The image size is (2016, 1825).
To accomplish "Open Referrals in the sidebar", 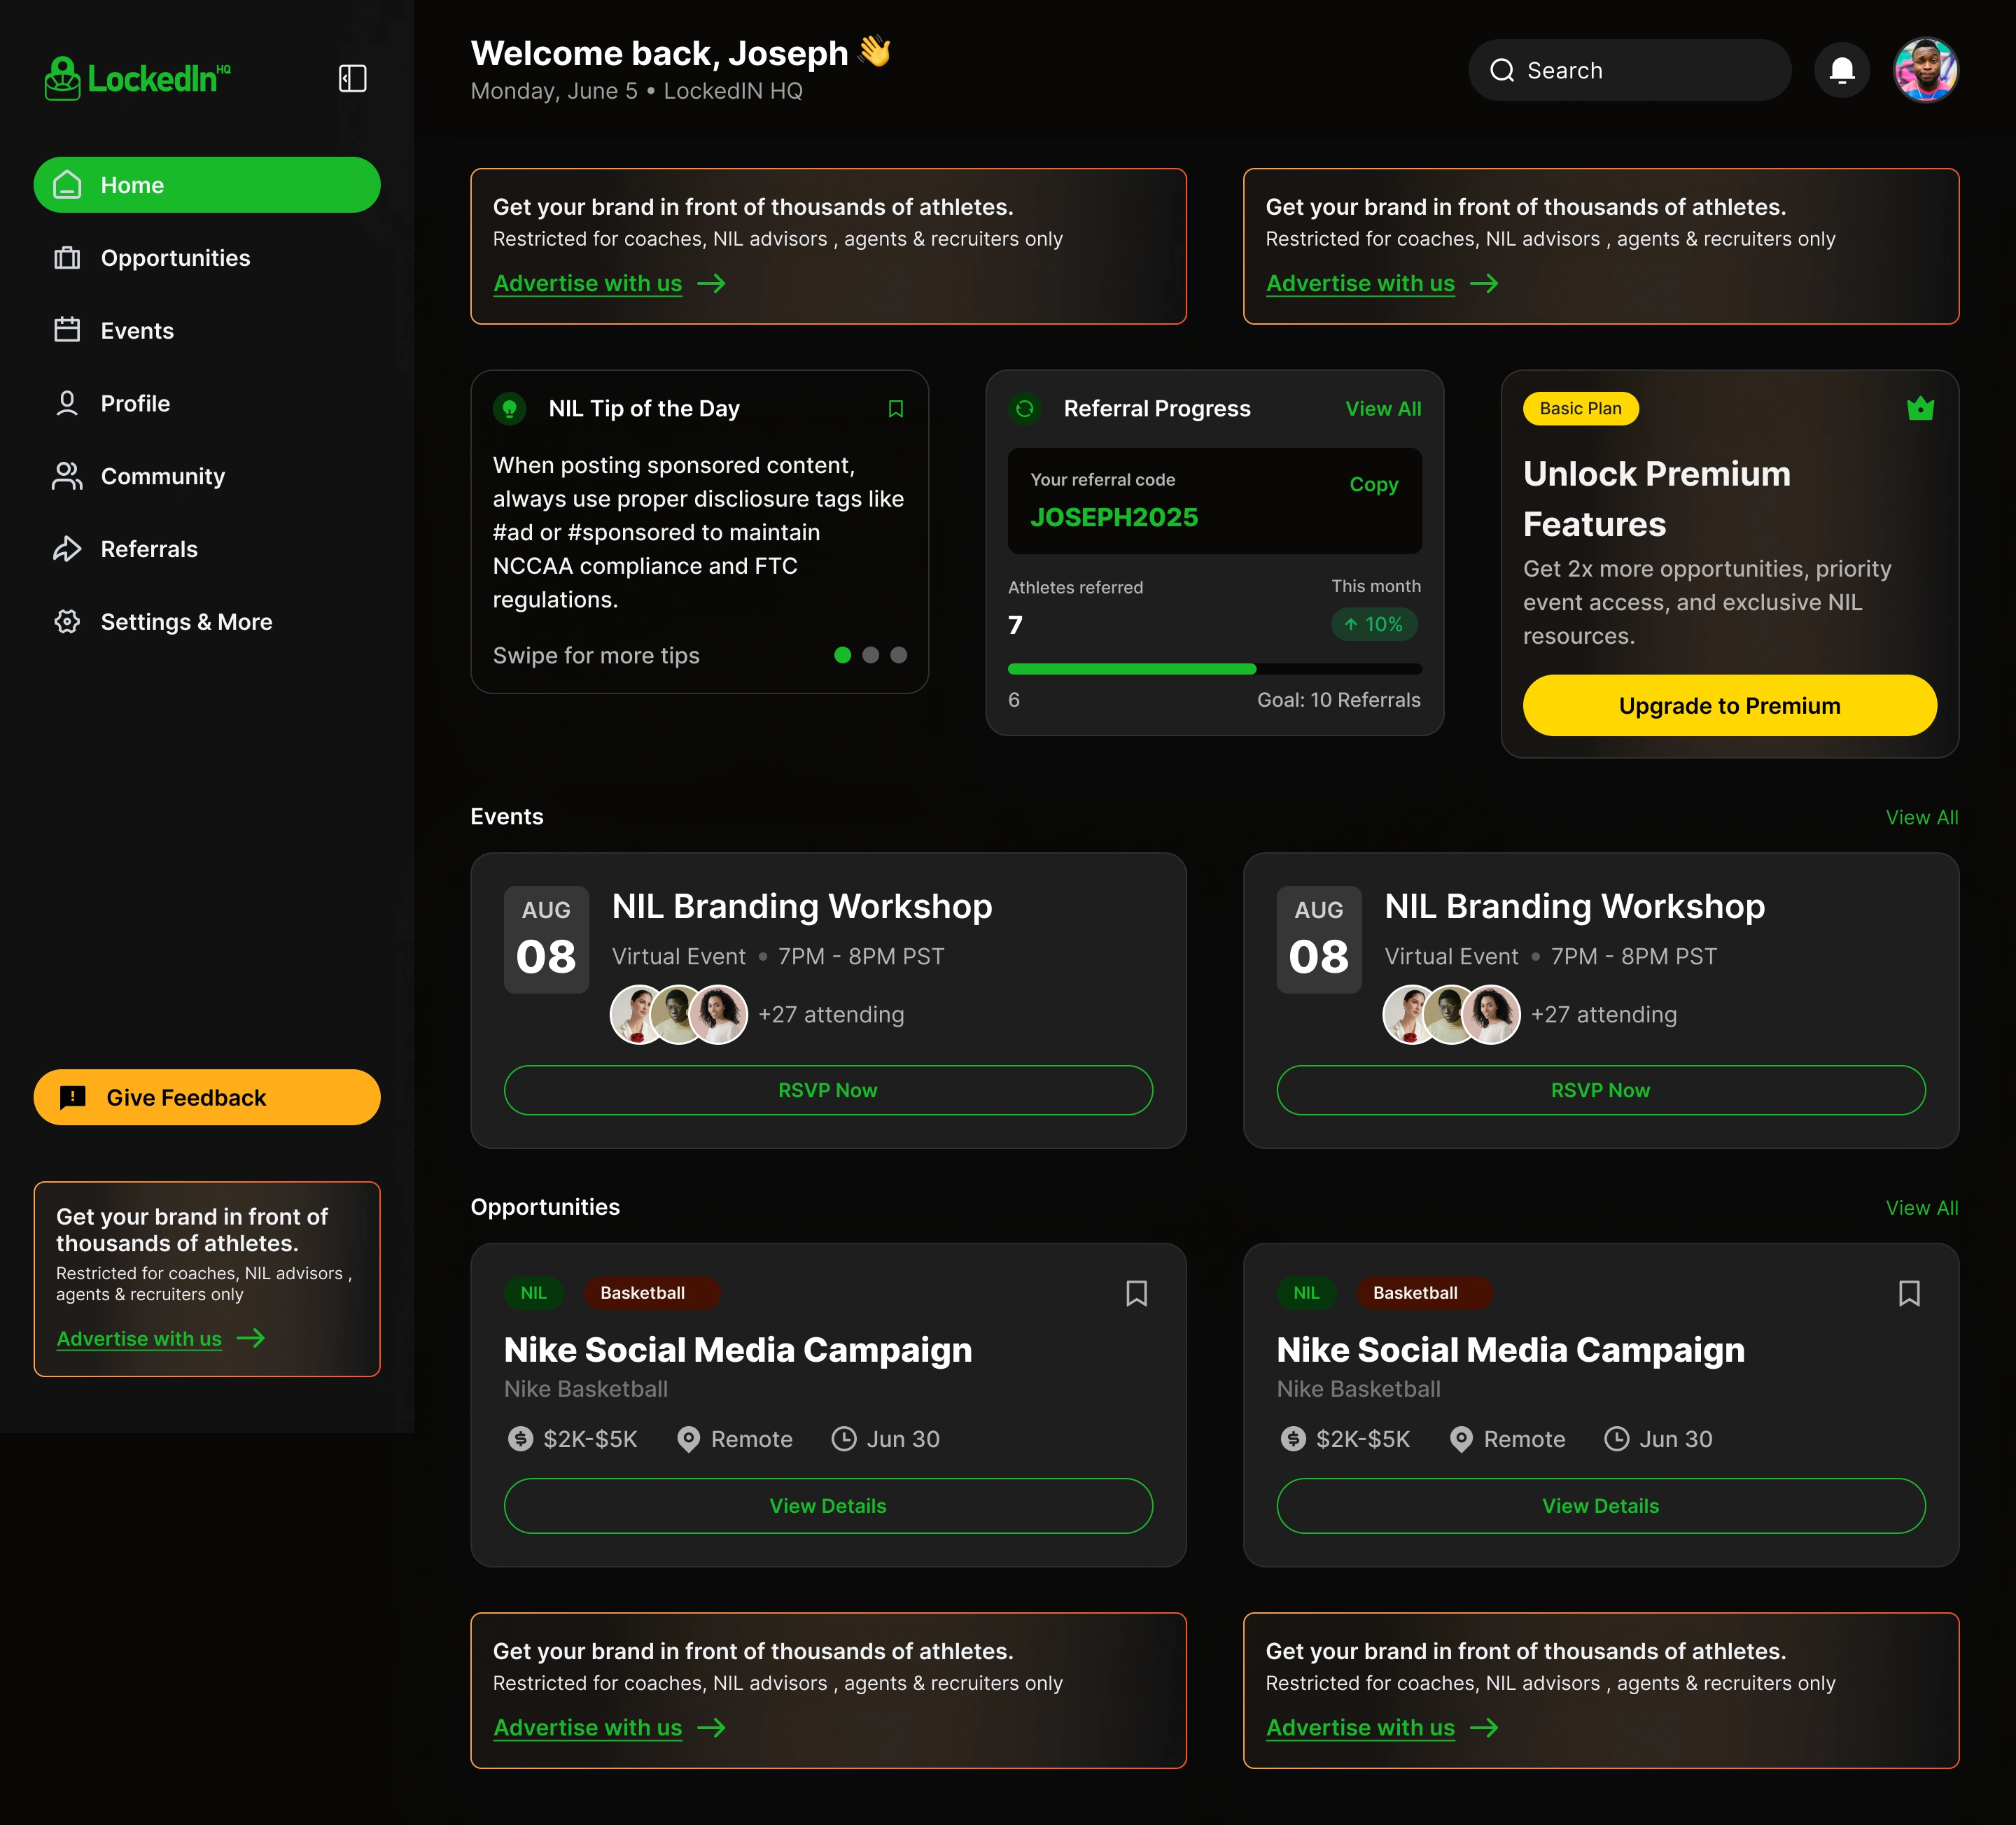I will click(x=207, y=549).
